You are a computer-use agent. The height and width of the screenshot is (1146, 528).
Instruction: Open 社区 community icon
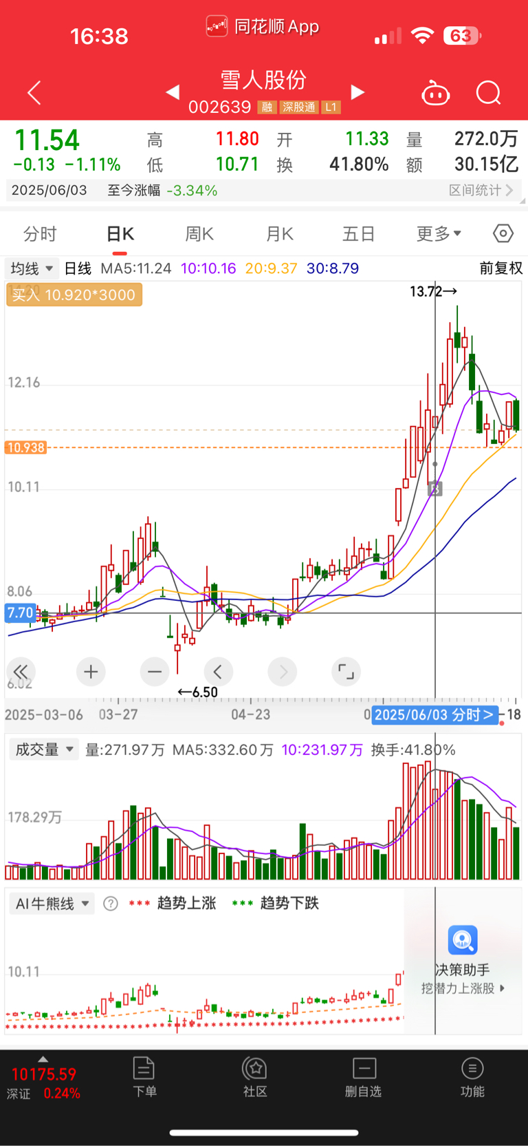(x=255, y=1069)
